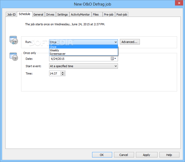Click the Advanced... button
The image size is (185, 162).
tap(130, 42)
